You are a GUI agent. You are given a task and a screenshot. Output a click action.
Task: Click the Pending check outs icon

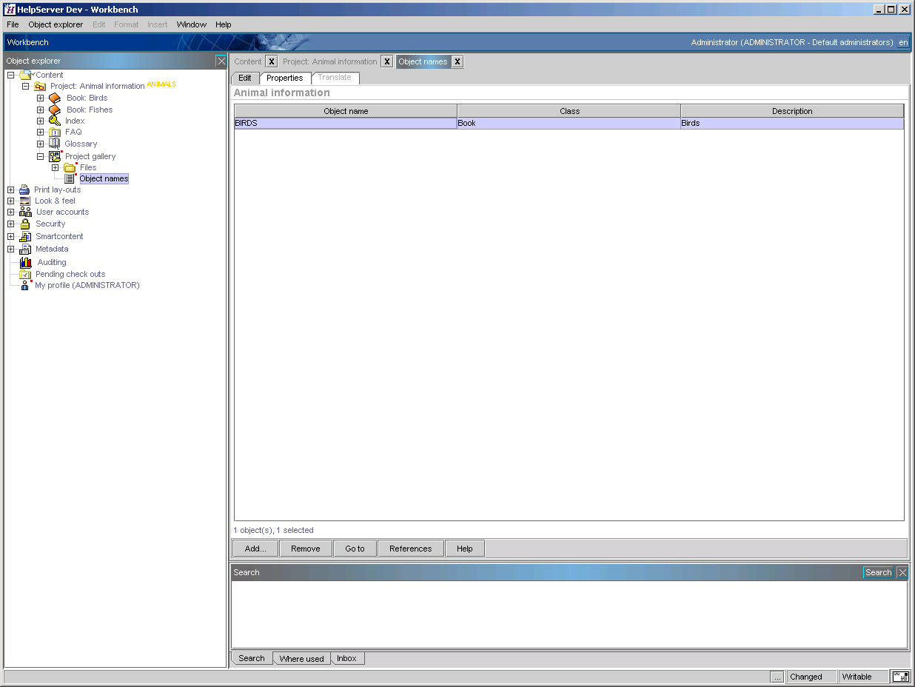[x=25, y=274]
